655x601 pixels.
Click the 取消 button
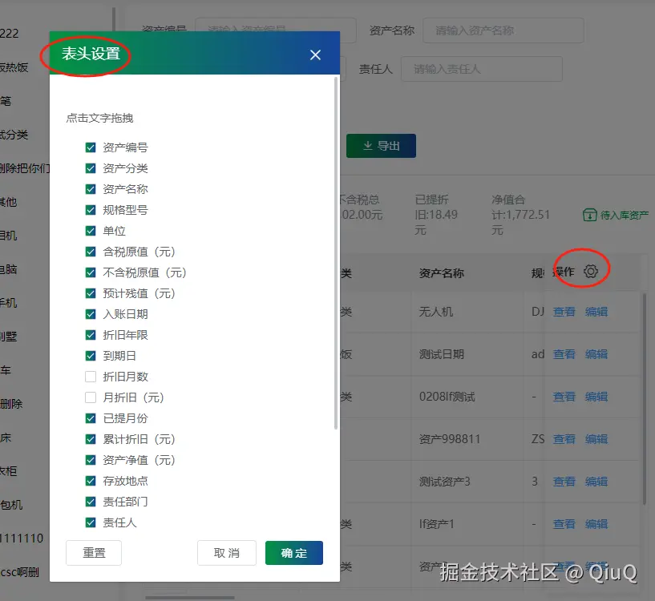click(226, 553)
